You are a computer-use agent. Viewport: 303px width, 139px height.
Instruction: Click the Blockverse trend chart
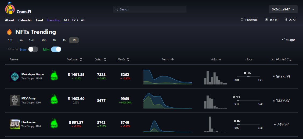[168, 126]
